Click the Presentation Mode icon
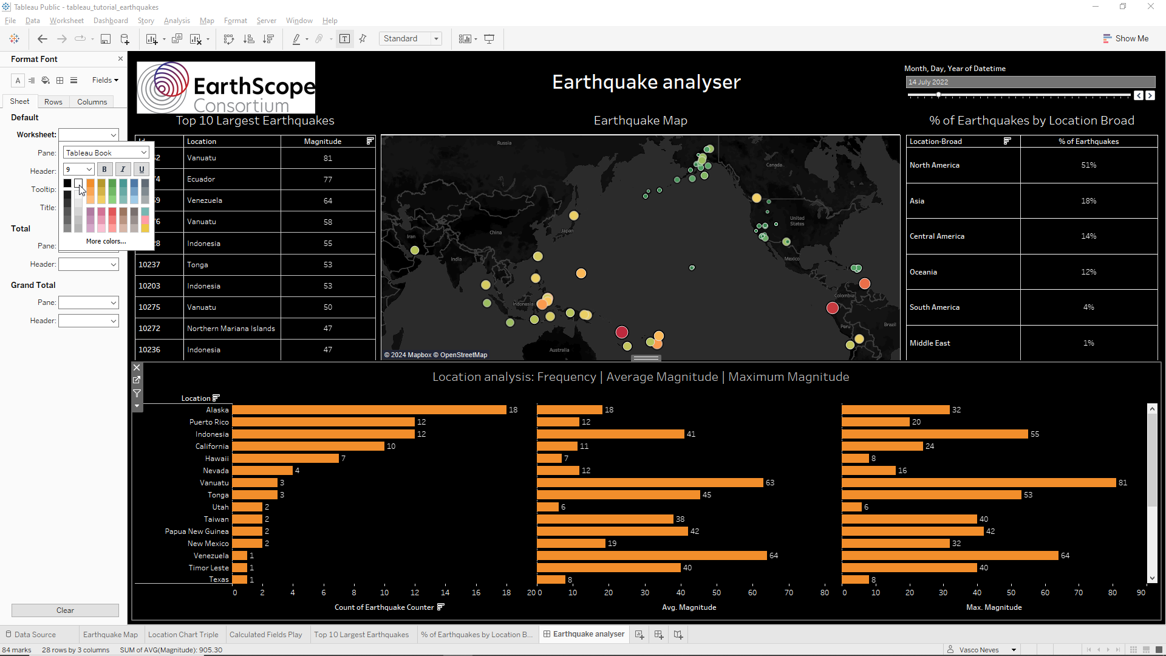 pyautogui.click(x=489, y=39)
